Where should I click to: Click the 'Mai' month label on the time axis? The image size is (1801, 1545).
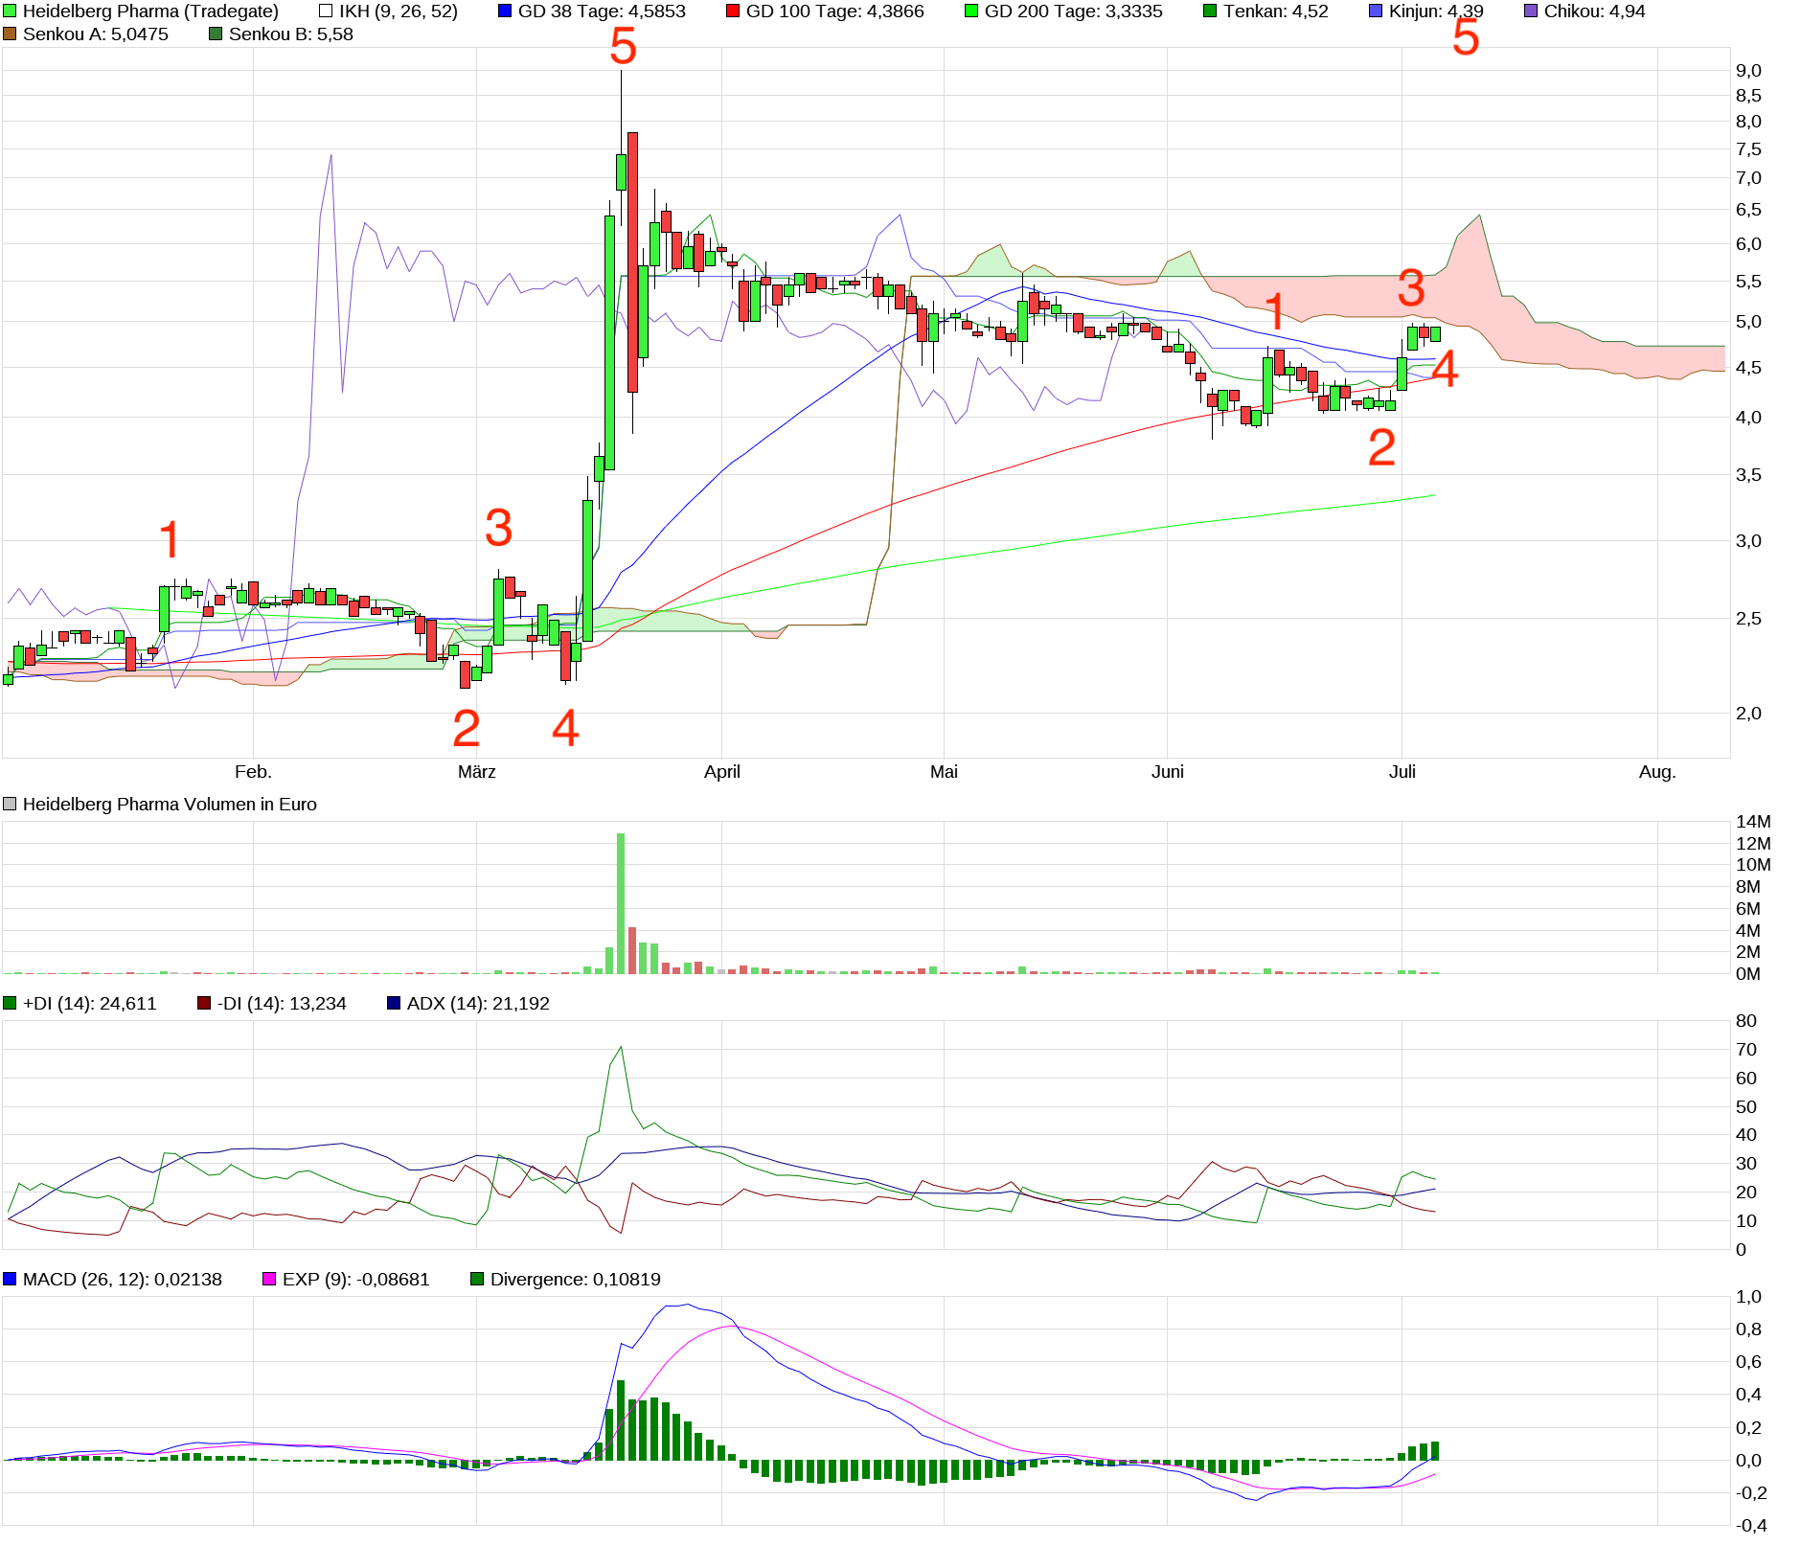click(945, 772)
